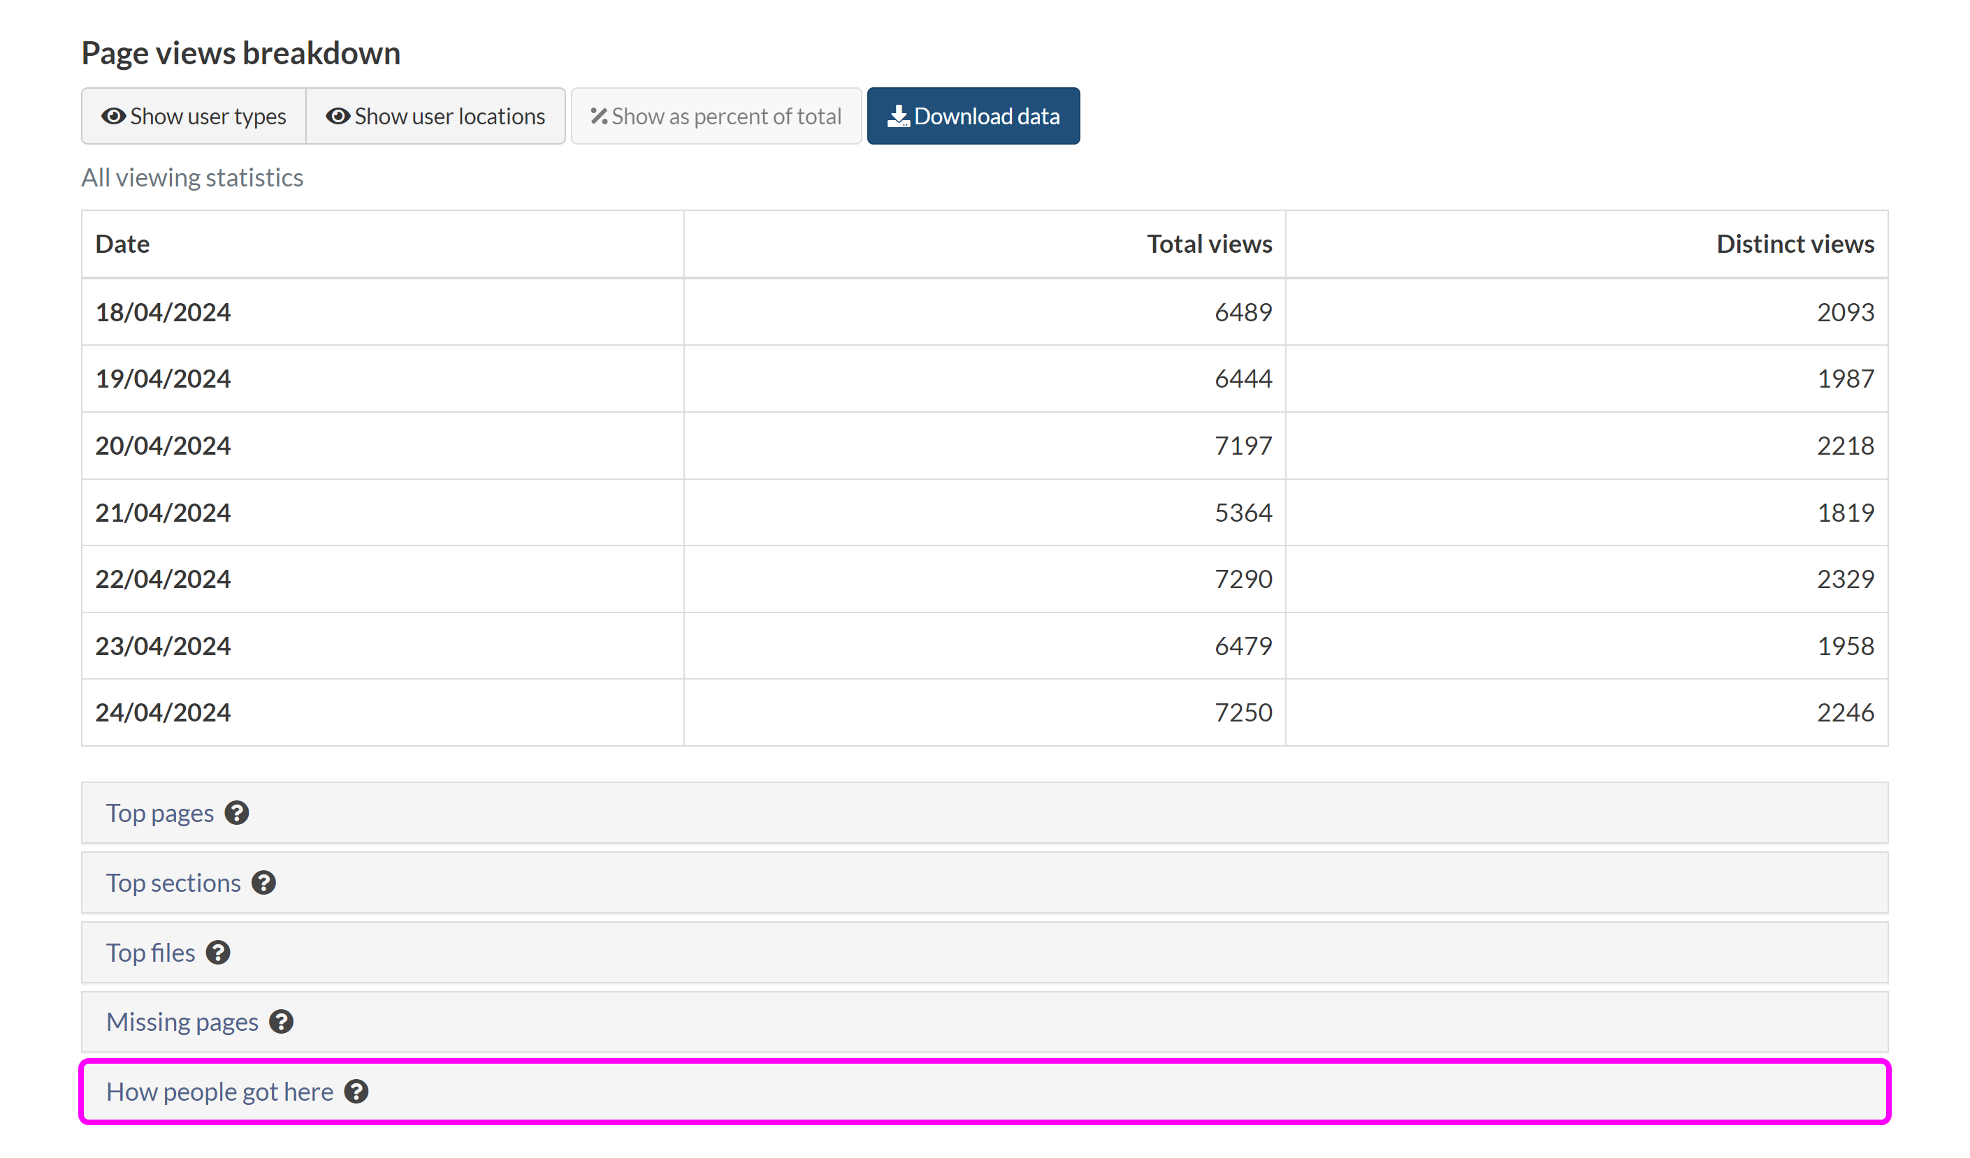The height and width of the screenshot is (1158, 1970).
Task: Click the Top files help question icon
Action: (218, 953)
